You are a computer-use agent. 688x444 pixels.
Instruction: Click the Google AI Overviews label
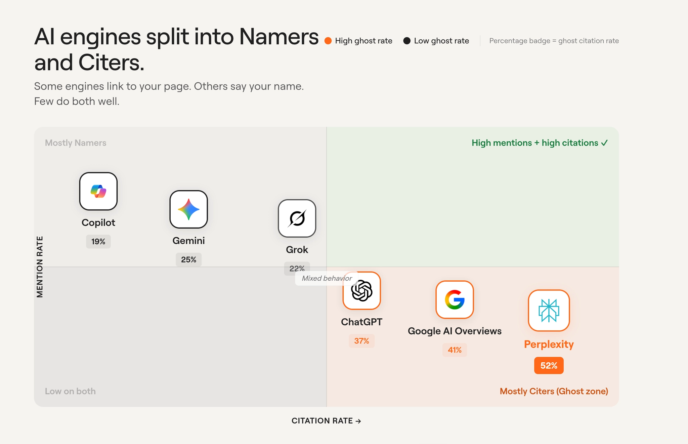coord(455,331)
